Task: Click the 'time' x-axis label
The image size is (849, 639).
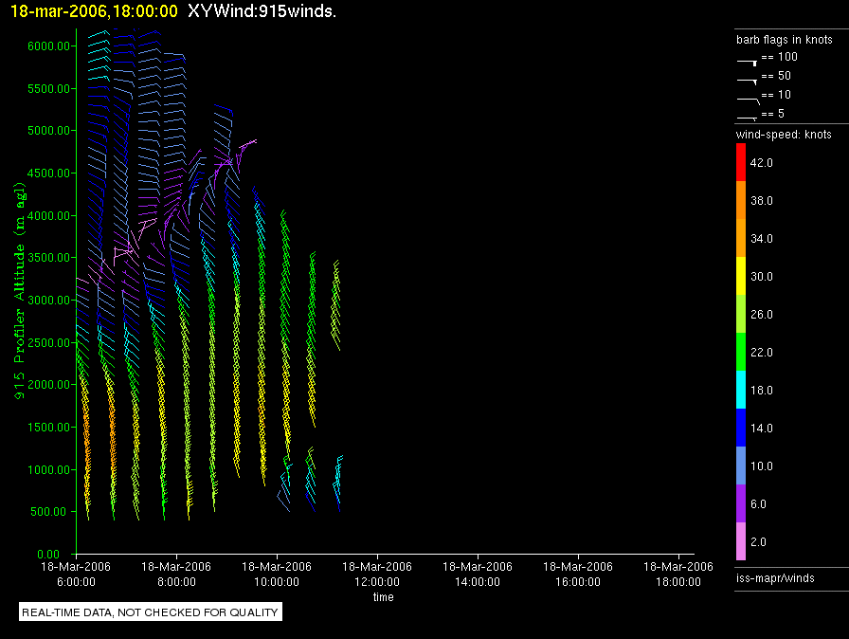Action: tap(384, 597)
